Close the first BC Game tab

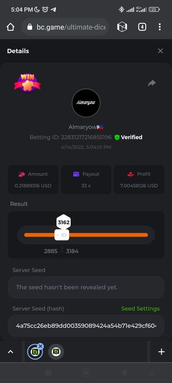40,346
